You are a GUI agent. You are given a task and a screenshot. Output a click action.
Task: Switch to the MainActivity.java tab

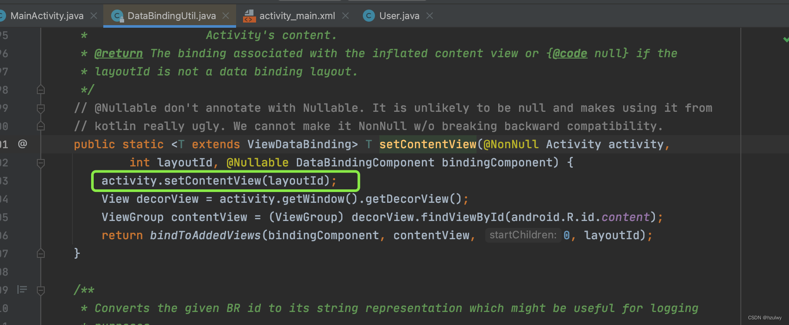tap(47, 16)
